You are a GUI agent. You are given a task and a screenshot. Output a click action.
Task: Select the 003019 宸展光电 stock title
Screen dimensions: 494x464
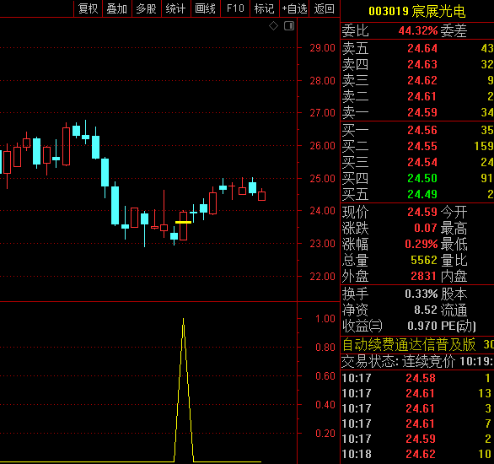tap(416, 11)
